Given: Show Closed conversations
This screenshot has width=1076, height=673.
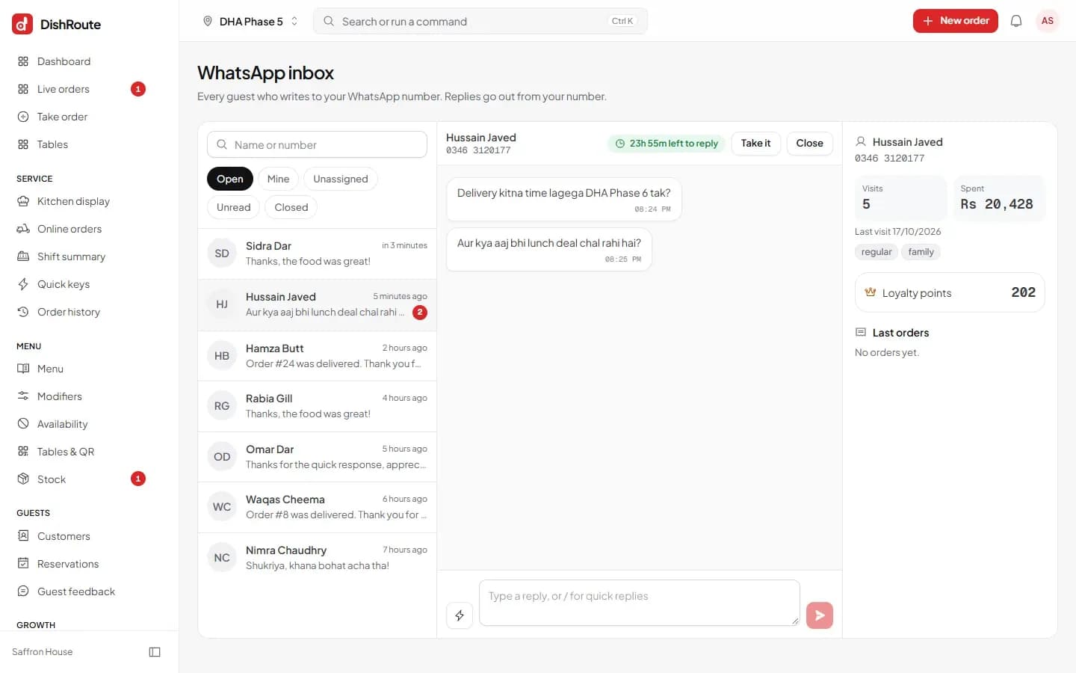Looking at the screenshot, I should tap(291, 207).
